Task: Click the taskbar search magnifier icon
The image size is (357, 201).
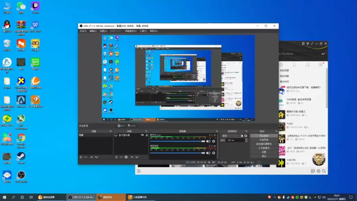Action: click(13, 197)
